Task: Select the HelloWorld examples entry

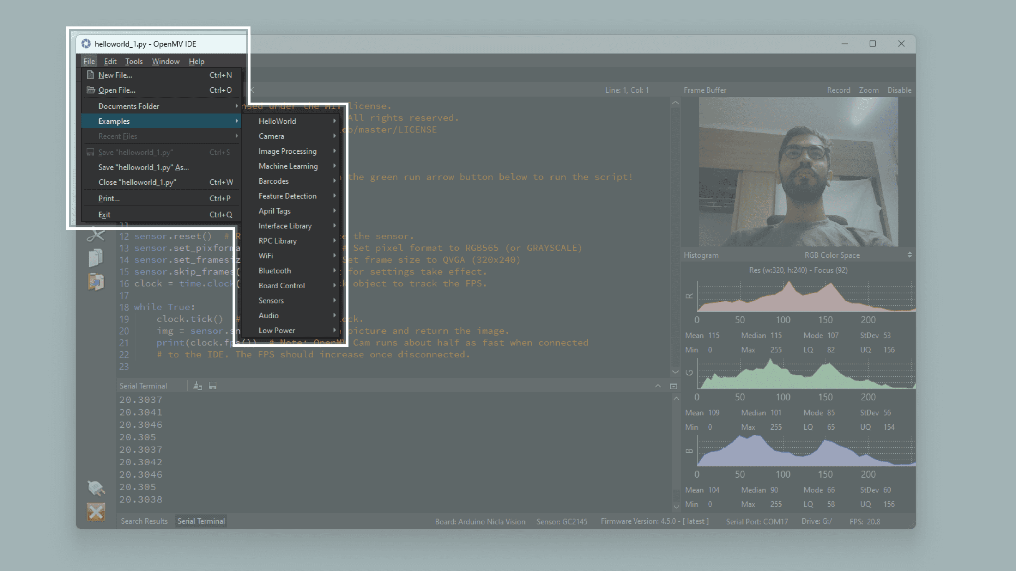Action: point(277,121)
